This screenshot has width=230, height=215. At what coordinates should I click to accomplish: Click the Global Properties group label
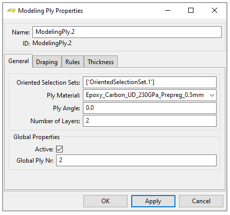pos(37,137)
